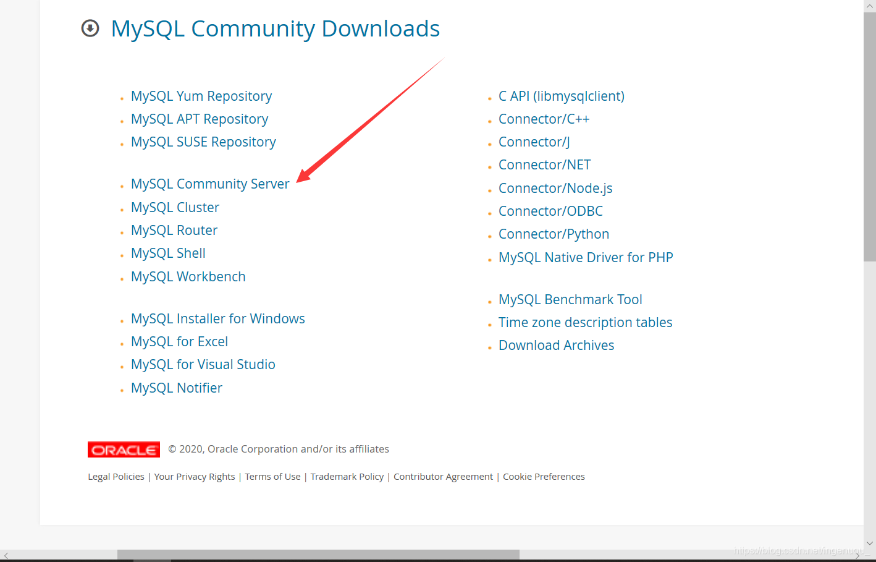Open Cookie Preferences footer link

[x=544, y=477]
